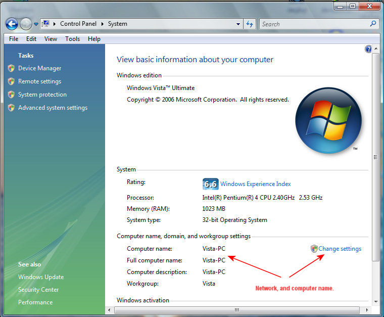384x317 pixels.
Task: Click the Change settings link
Action: [x=340, y=249]
